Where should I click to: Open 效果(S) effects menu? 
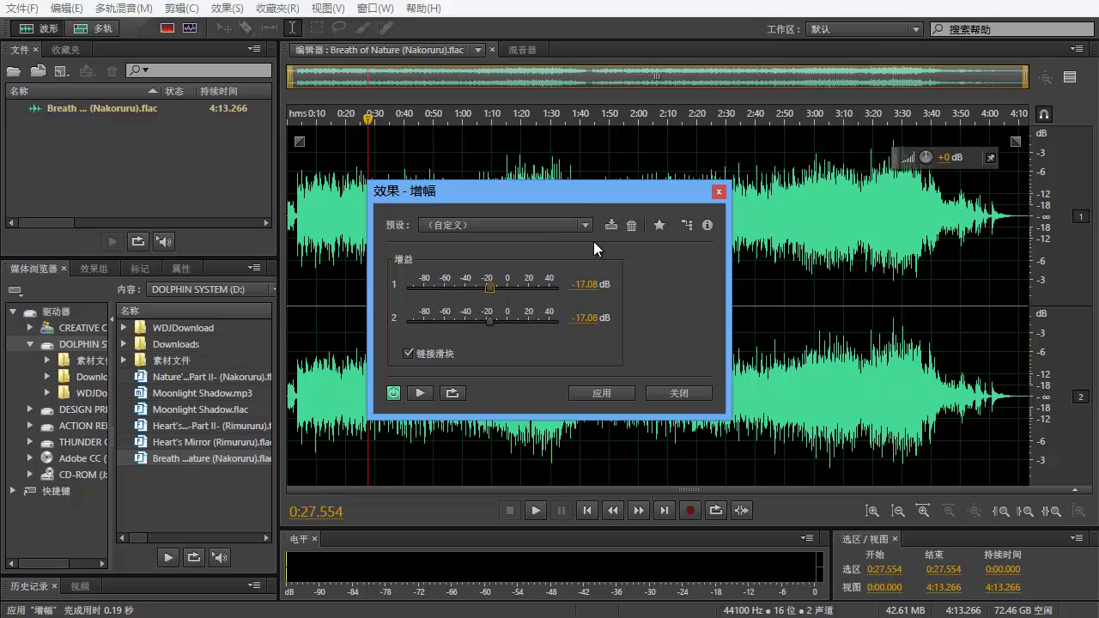coord(227,9)
